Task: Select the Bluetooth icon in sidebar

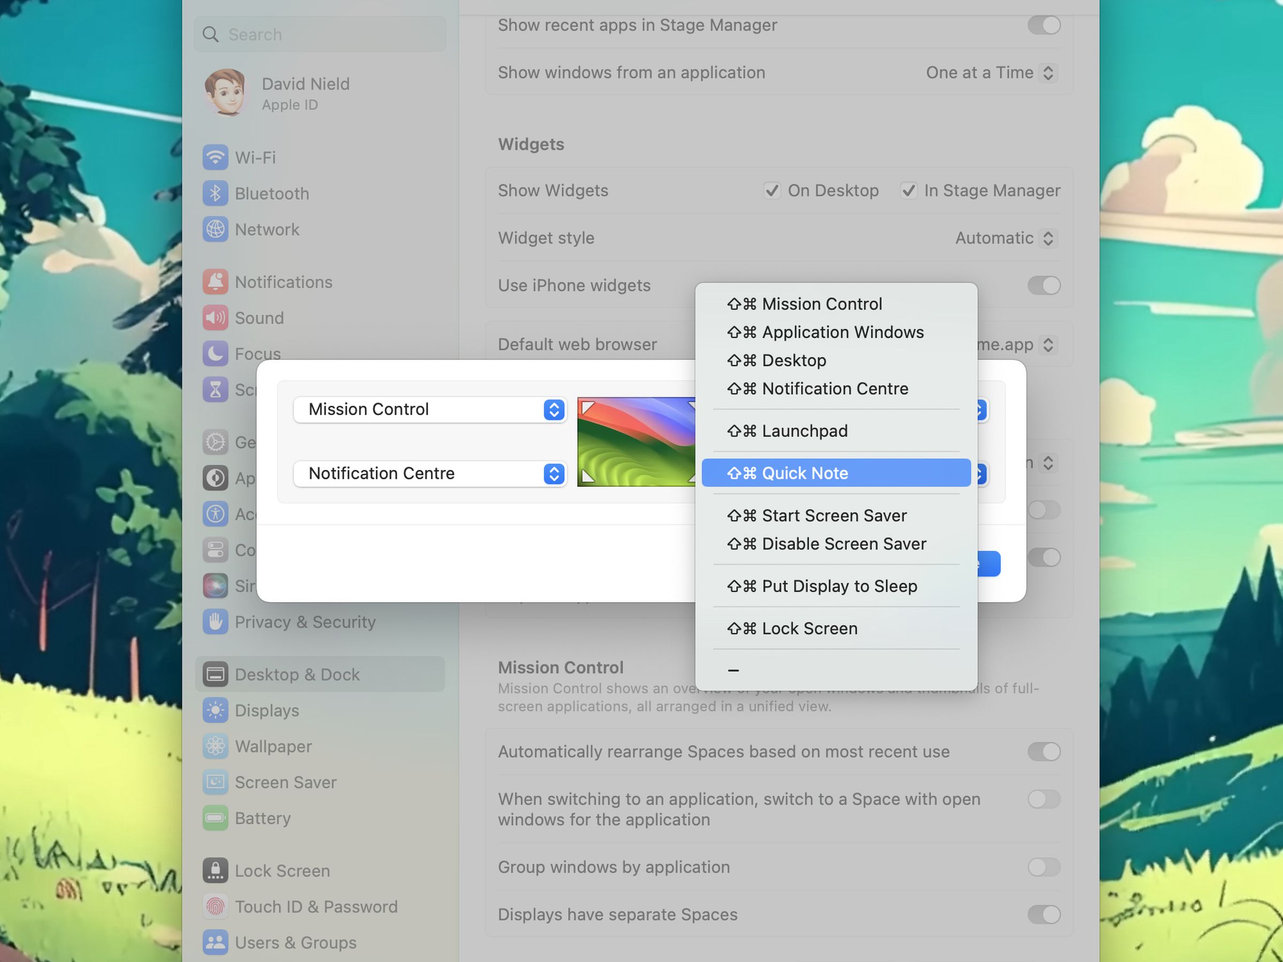Action: pos(215,193)
